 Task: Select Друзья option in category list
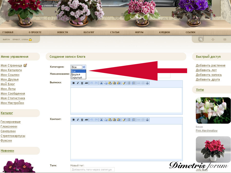[75, 74]
